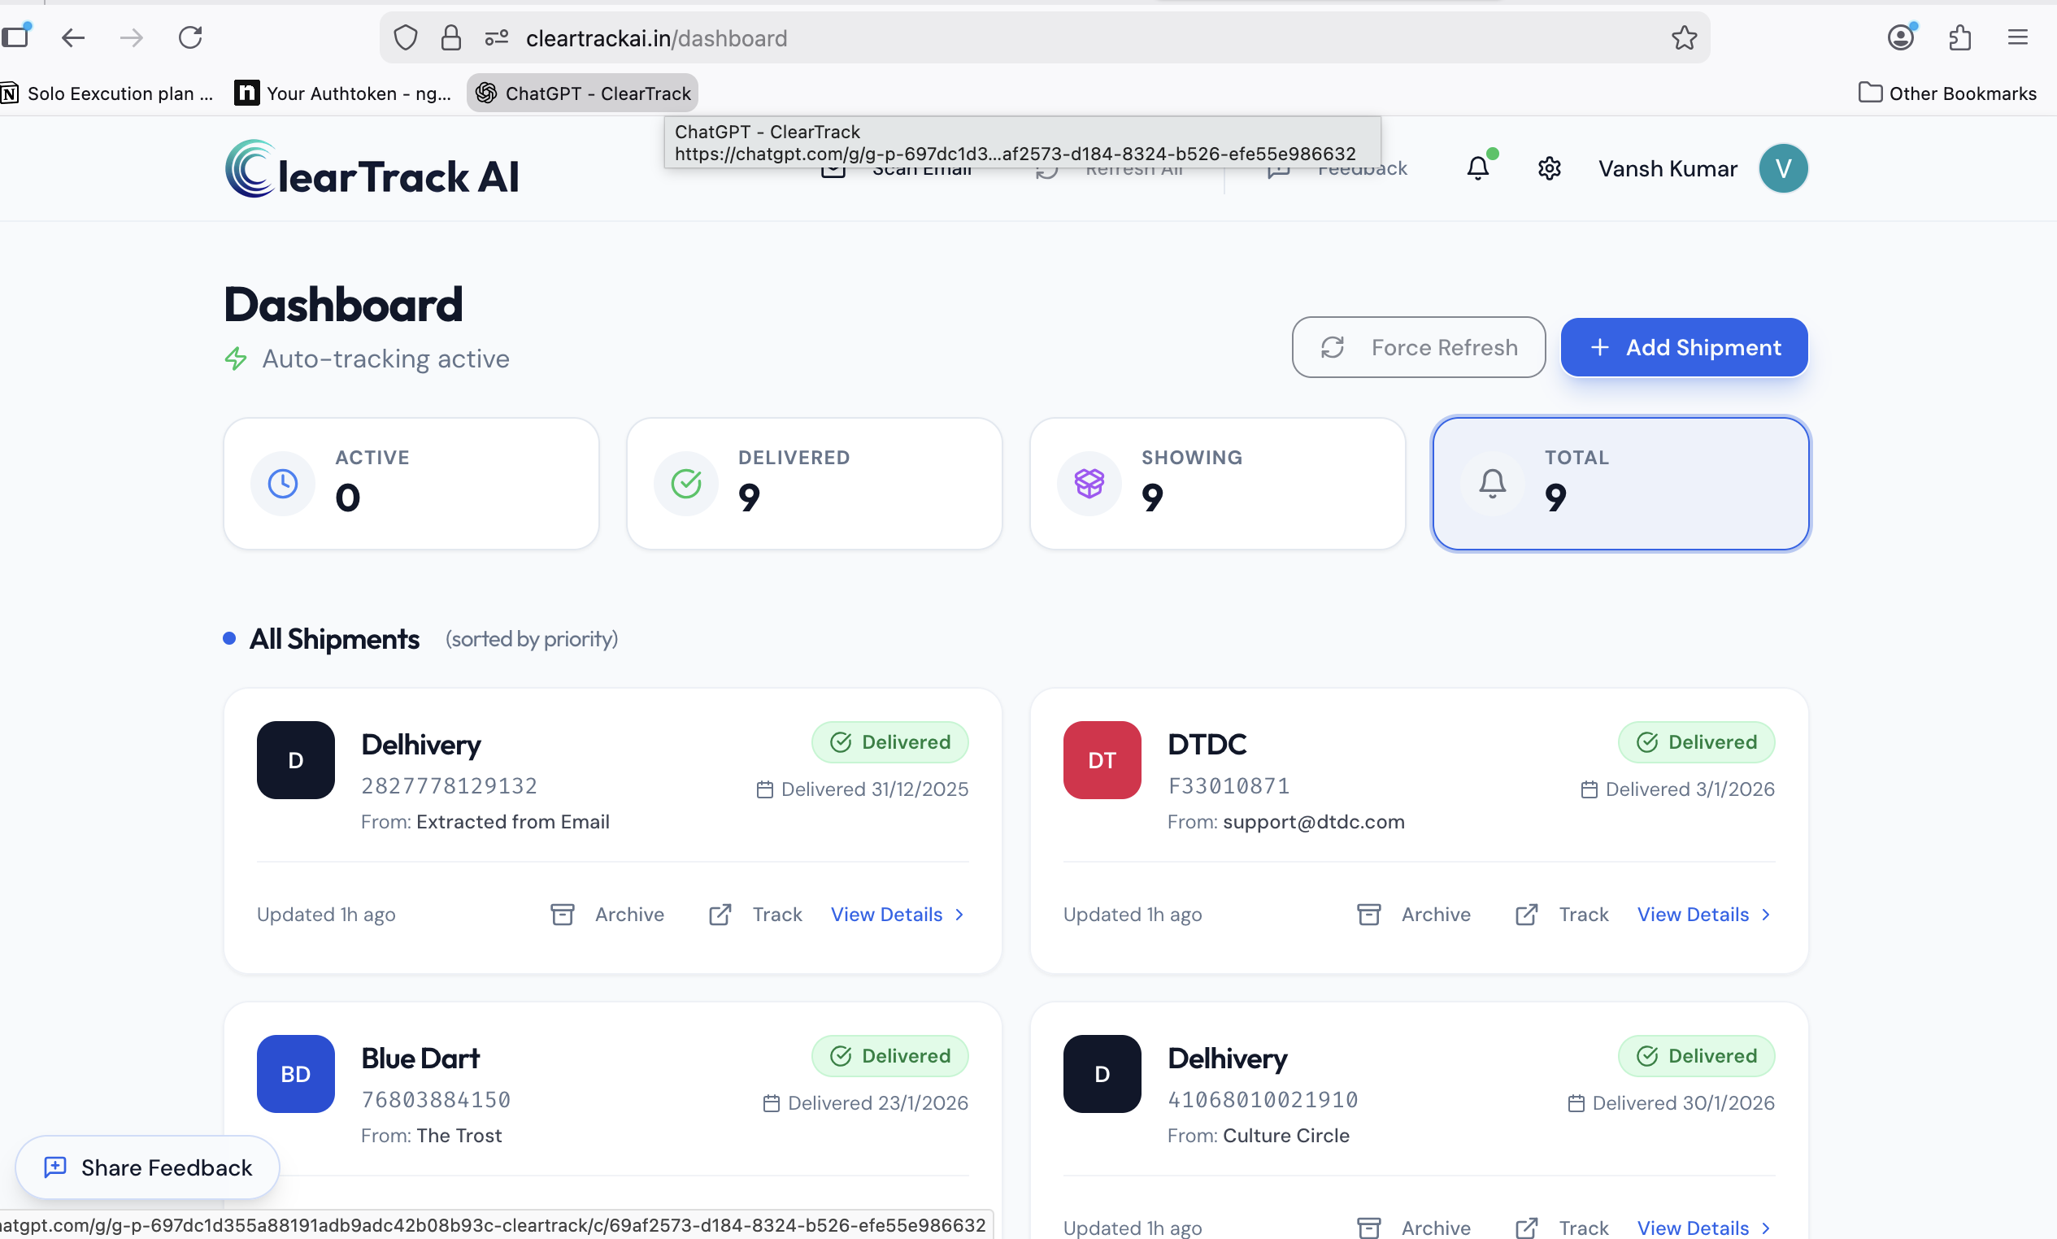Viewport: 2057px width, 1239px height.
Task: Open the settings gear
Action: [1550, 167]
